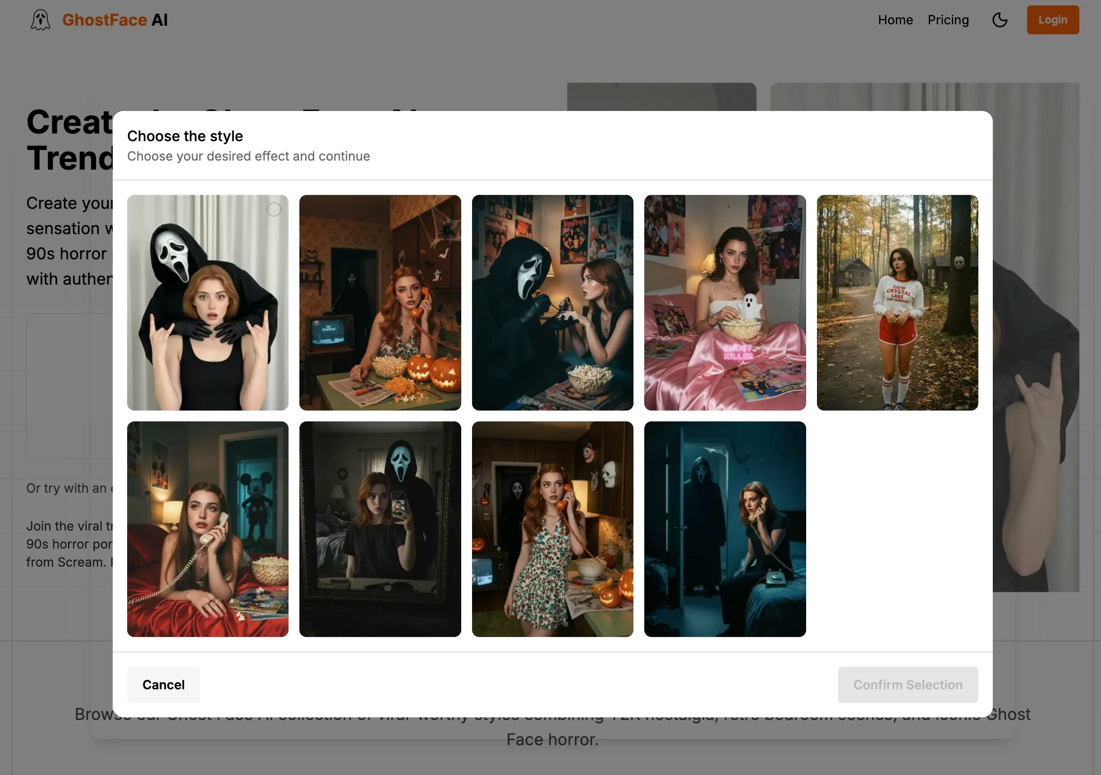Pick the red bed Mickey phone style
Viewport: 1101px width, 775px height.
[207, 529]
